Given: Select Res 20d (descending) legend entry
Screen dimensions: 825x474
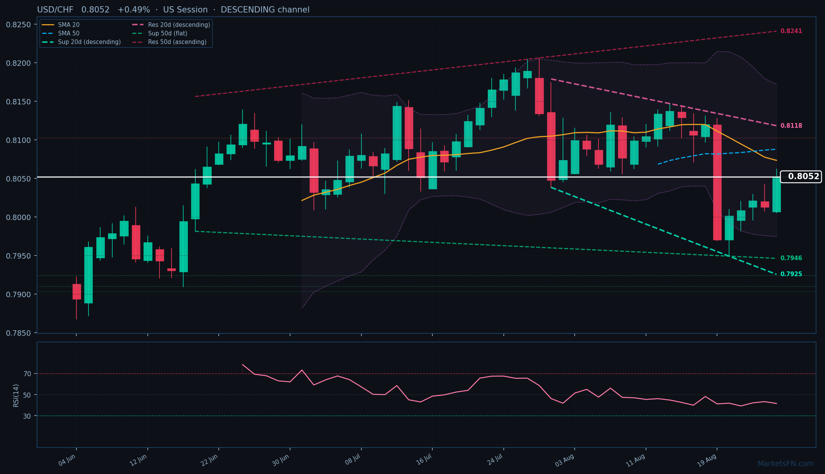Looking at the screenshot, I should pyautogui.click(x=171, y=25).
